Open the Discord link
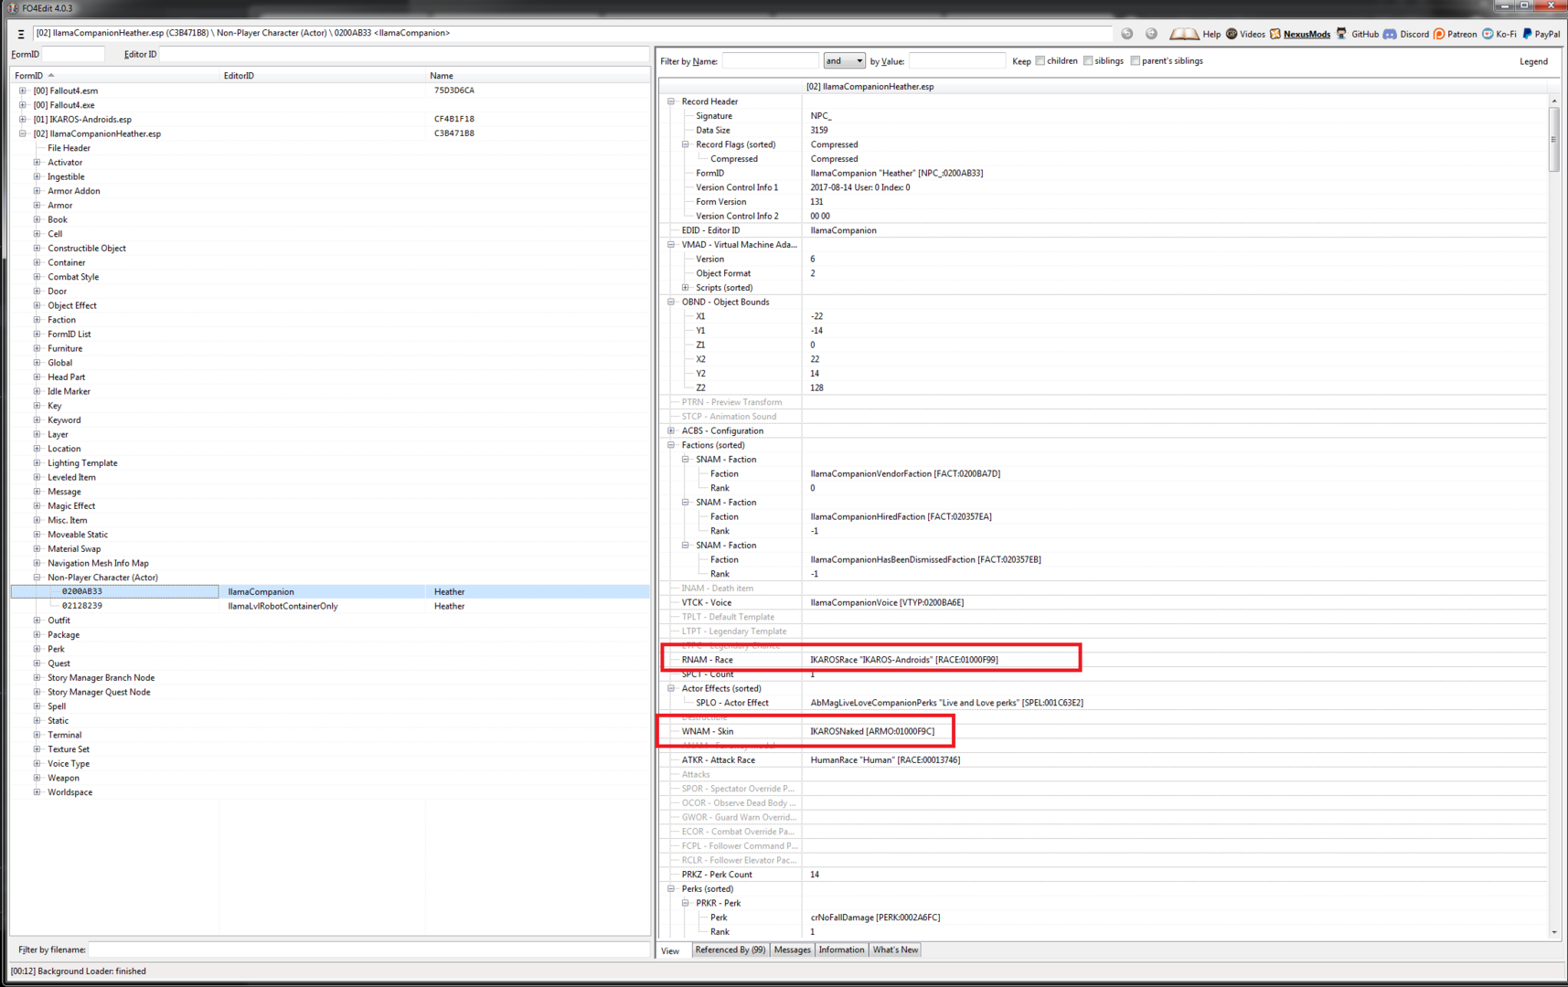1568x987 pixels. click(1413, 35)
